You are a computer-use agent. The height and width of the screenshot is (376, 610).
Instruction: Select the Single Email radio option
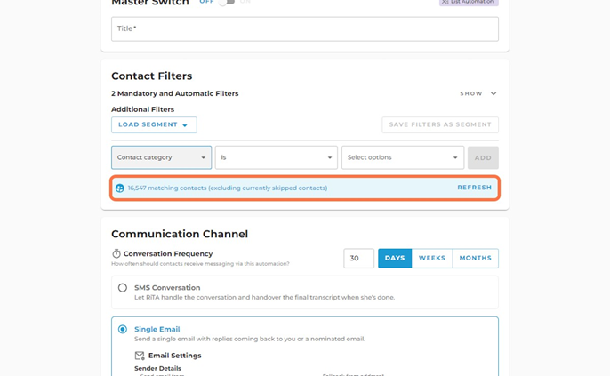pyautogui.click(x=123, y=330)
